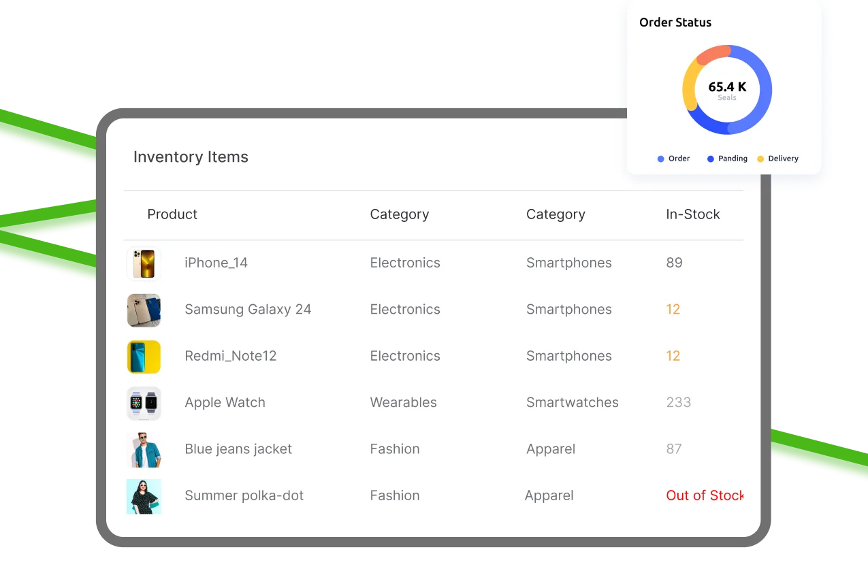Image resolution: width=868 pixels, height=588 pixels.
Task: Click the 65.4 K donut chart center
Action: point(727,89)
